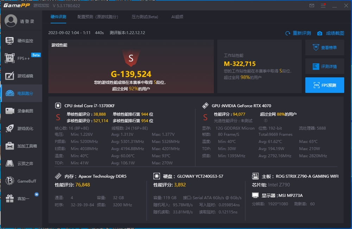Image resolution: width=352 pixels, height=229 pixels.
Task: Click the ray tracing info circle icon
Action: pos(265,121)
